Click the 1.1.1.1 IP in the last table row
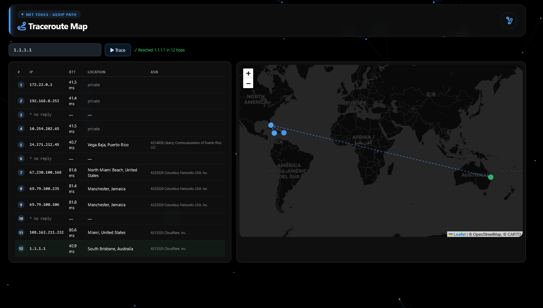The width and height of the screenshot is (543, 308). (37, 249)
